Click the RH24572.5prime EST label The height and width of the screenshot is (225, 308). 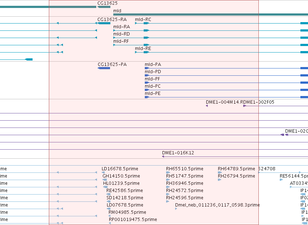185,191
